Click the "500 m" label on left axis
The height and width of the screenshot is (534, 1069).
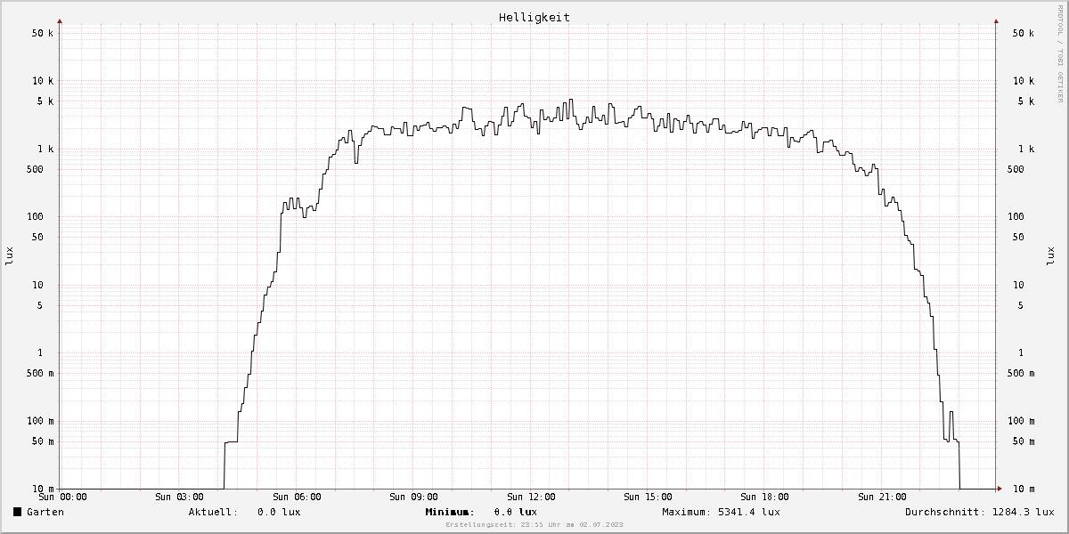(40, 374)
